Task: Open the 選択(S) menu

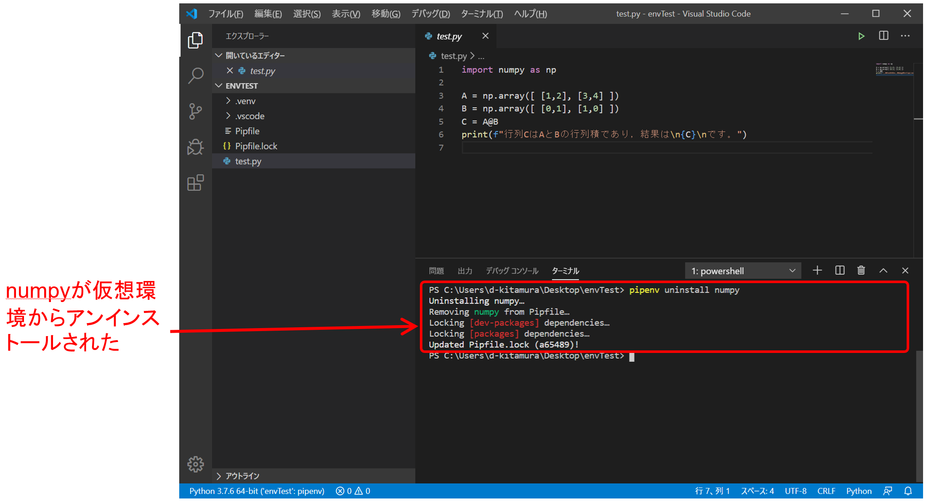Action: [x=307, y=14]
